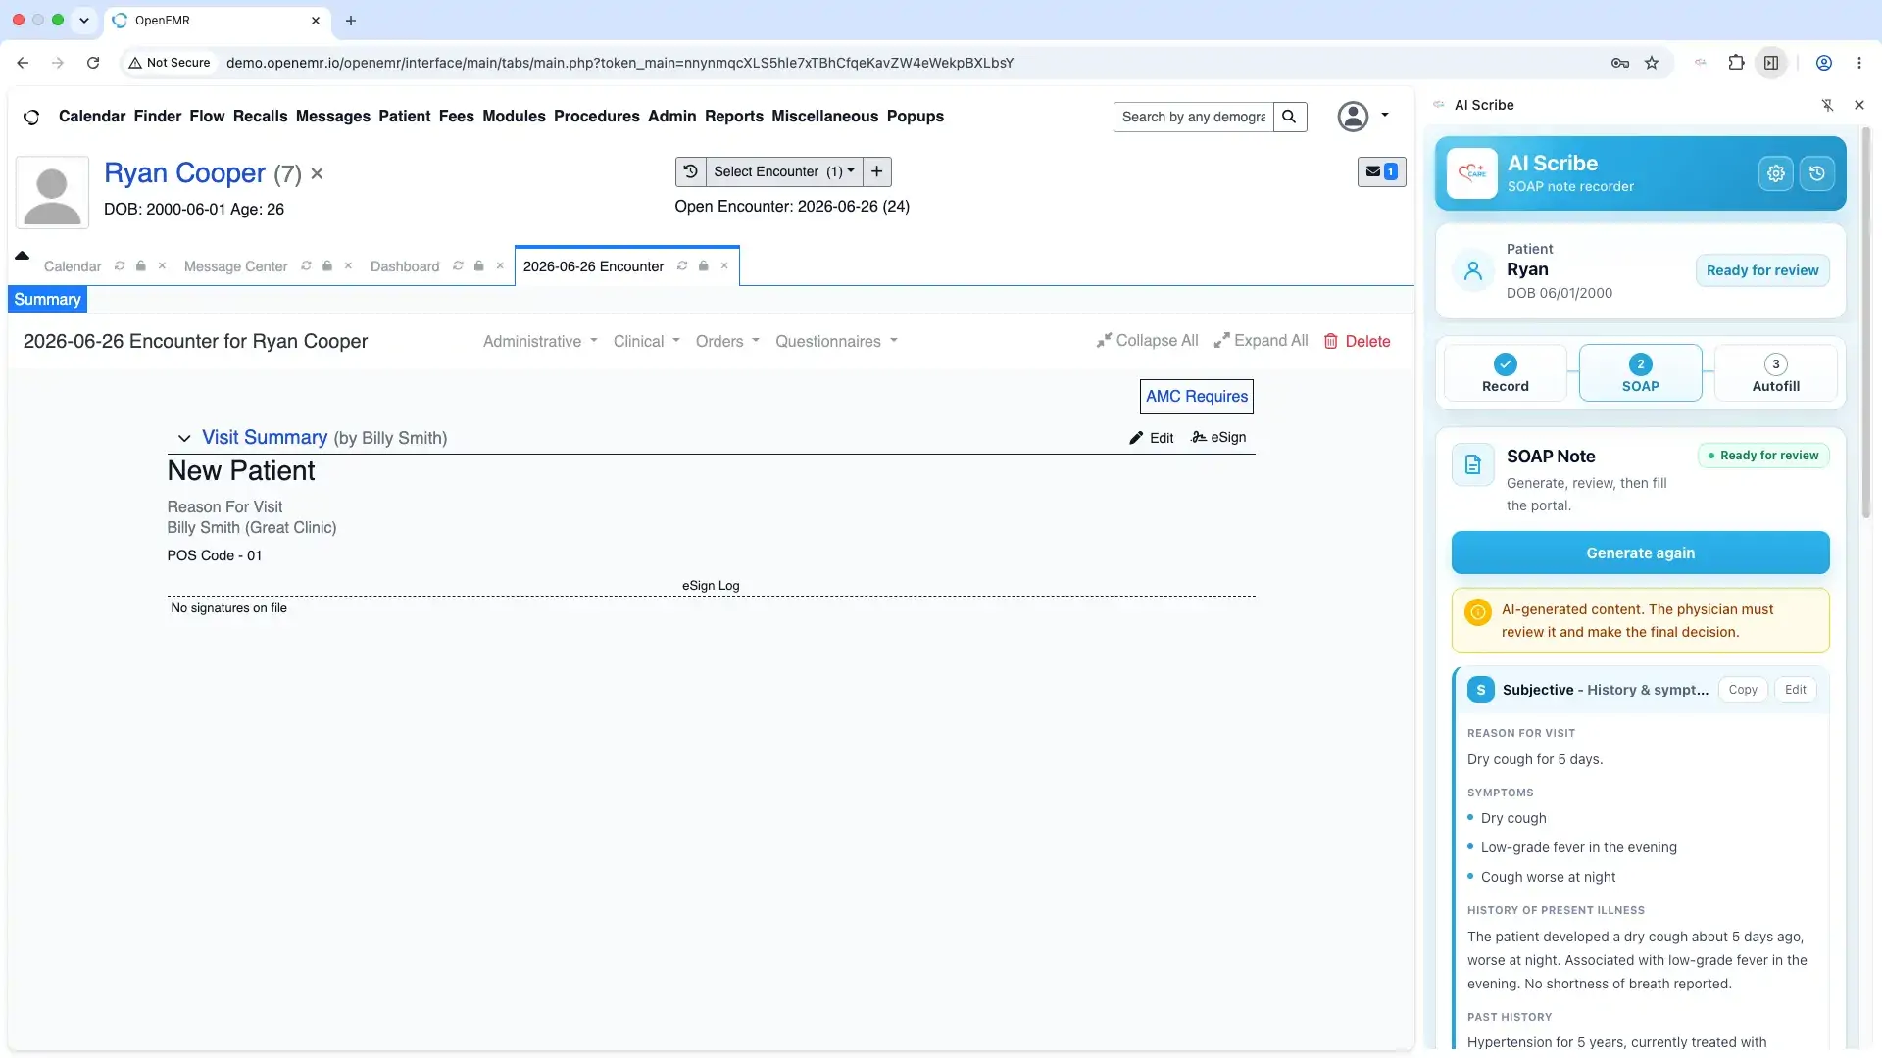Open the Reports menu

click(734, 116)
